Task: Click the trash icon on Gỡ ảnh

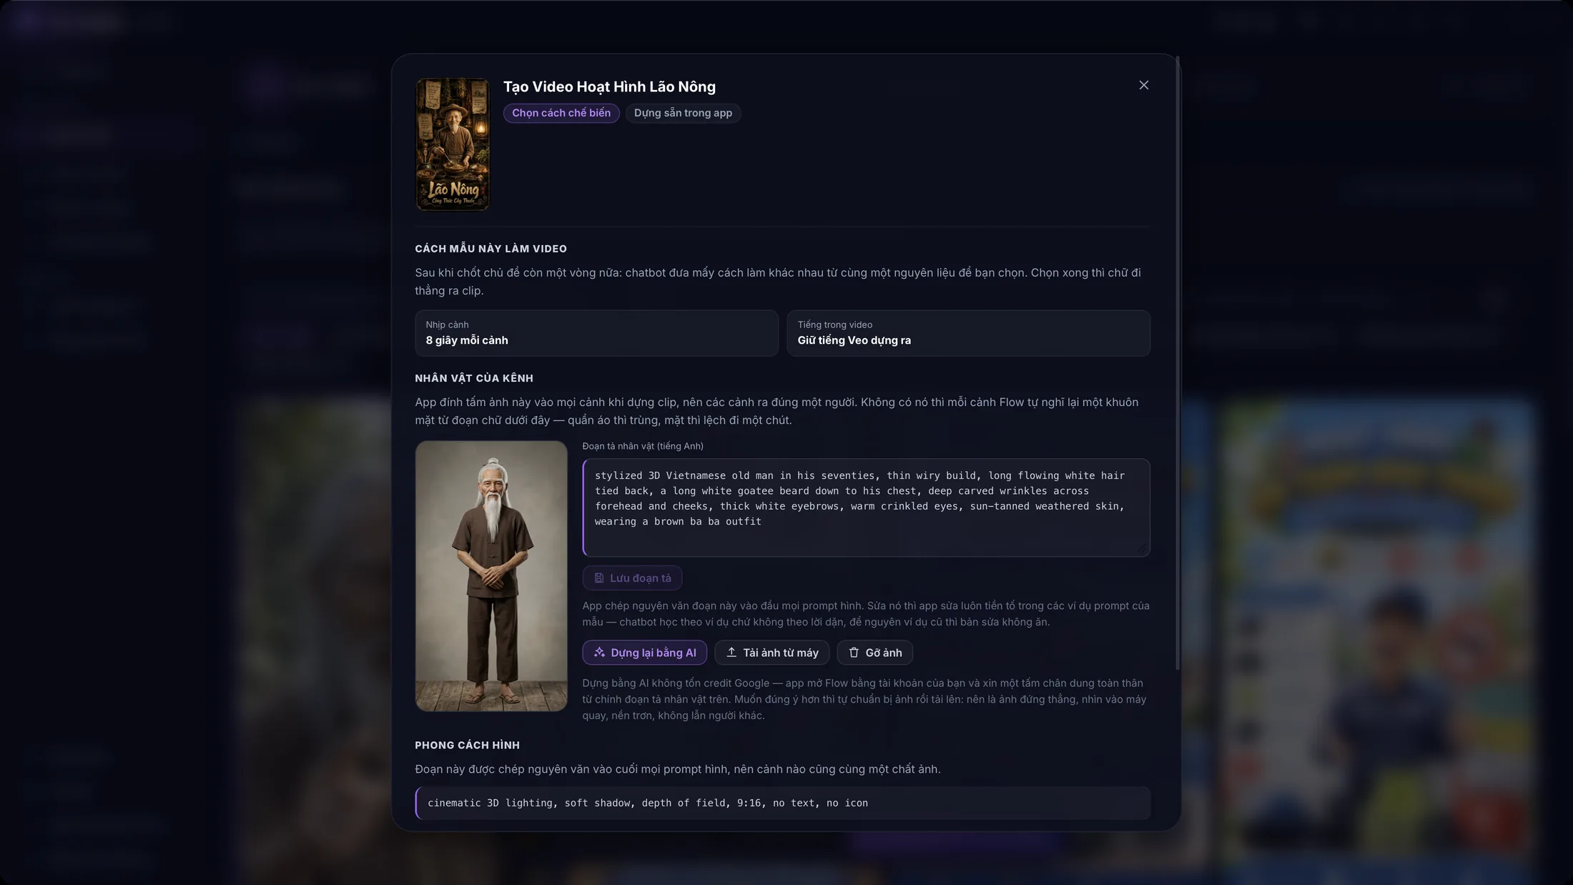Action: (854, 653)
